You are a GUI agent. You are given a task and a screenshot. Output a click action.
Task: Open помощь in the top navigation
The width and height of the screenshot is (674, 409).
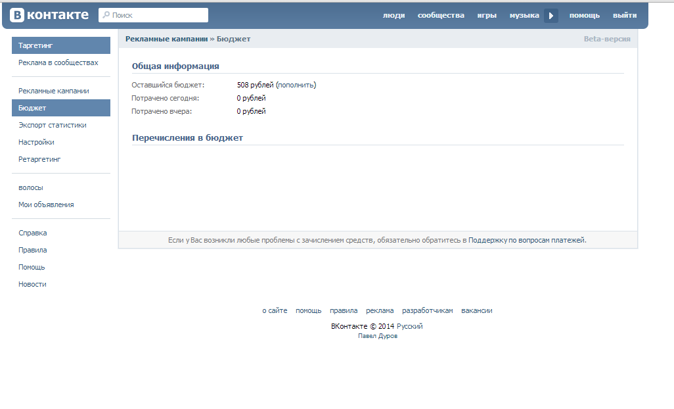(x=585, y=16)
